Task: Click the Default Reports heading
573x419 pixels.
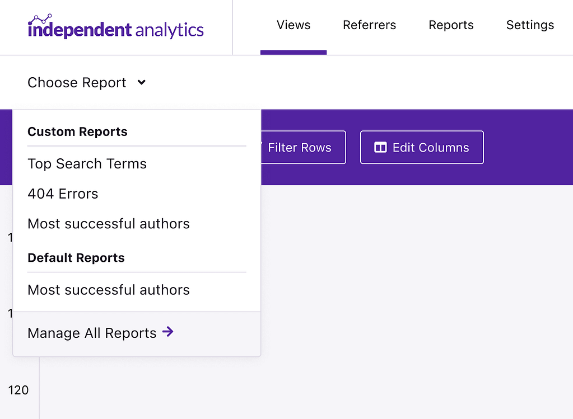Action: 76,258
